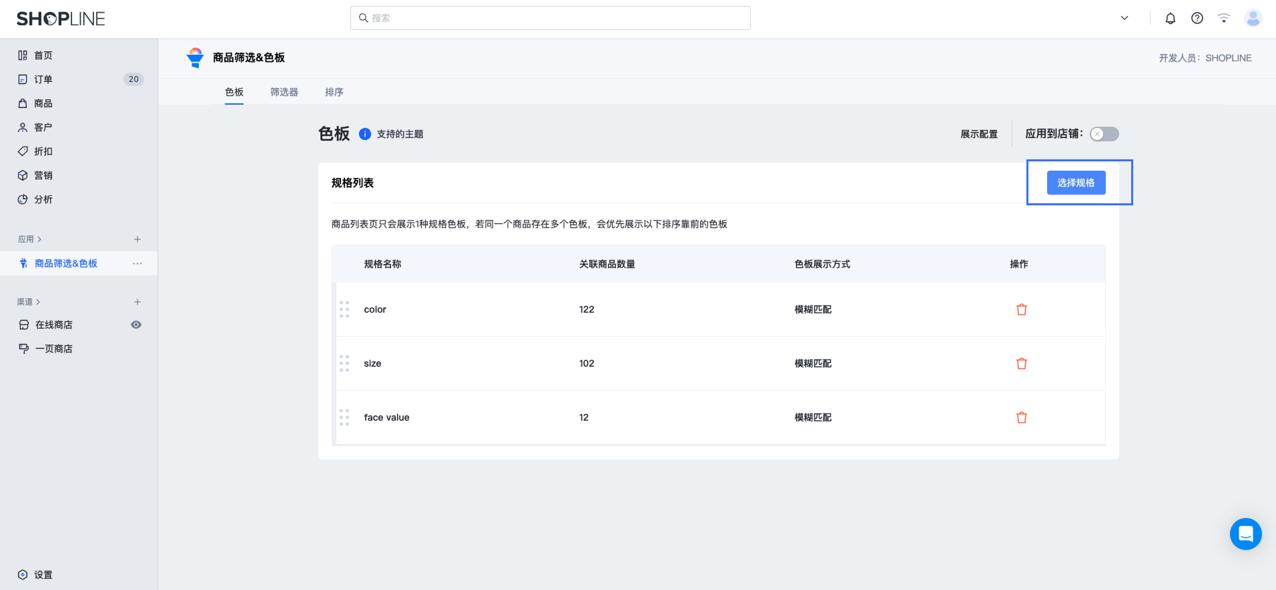
Task: Open the 分析 analytics page
Action: 44,199
